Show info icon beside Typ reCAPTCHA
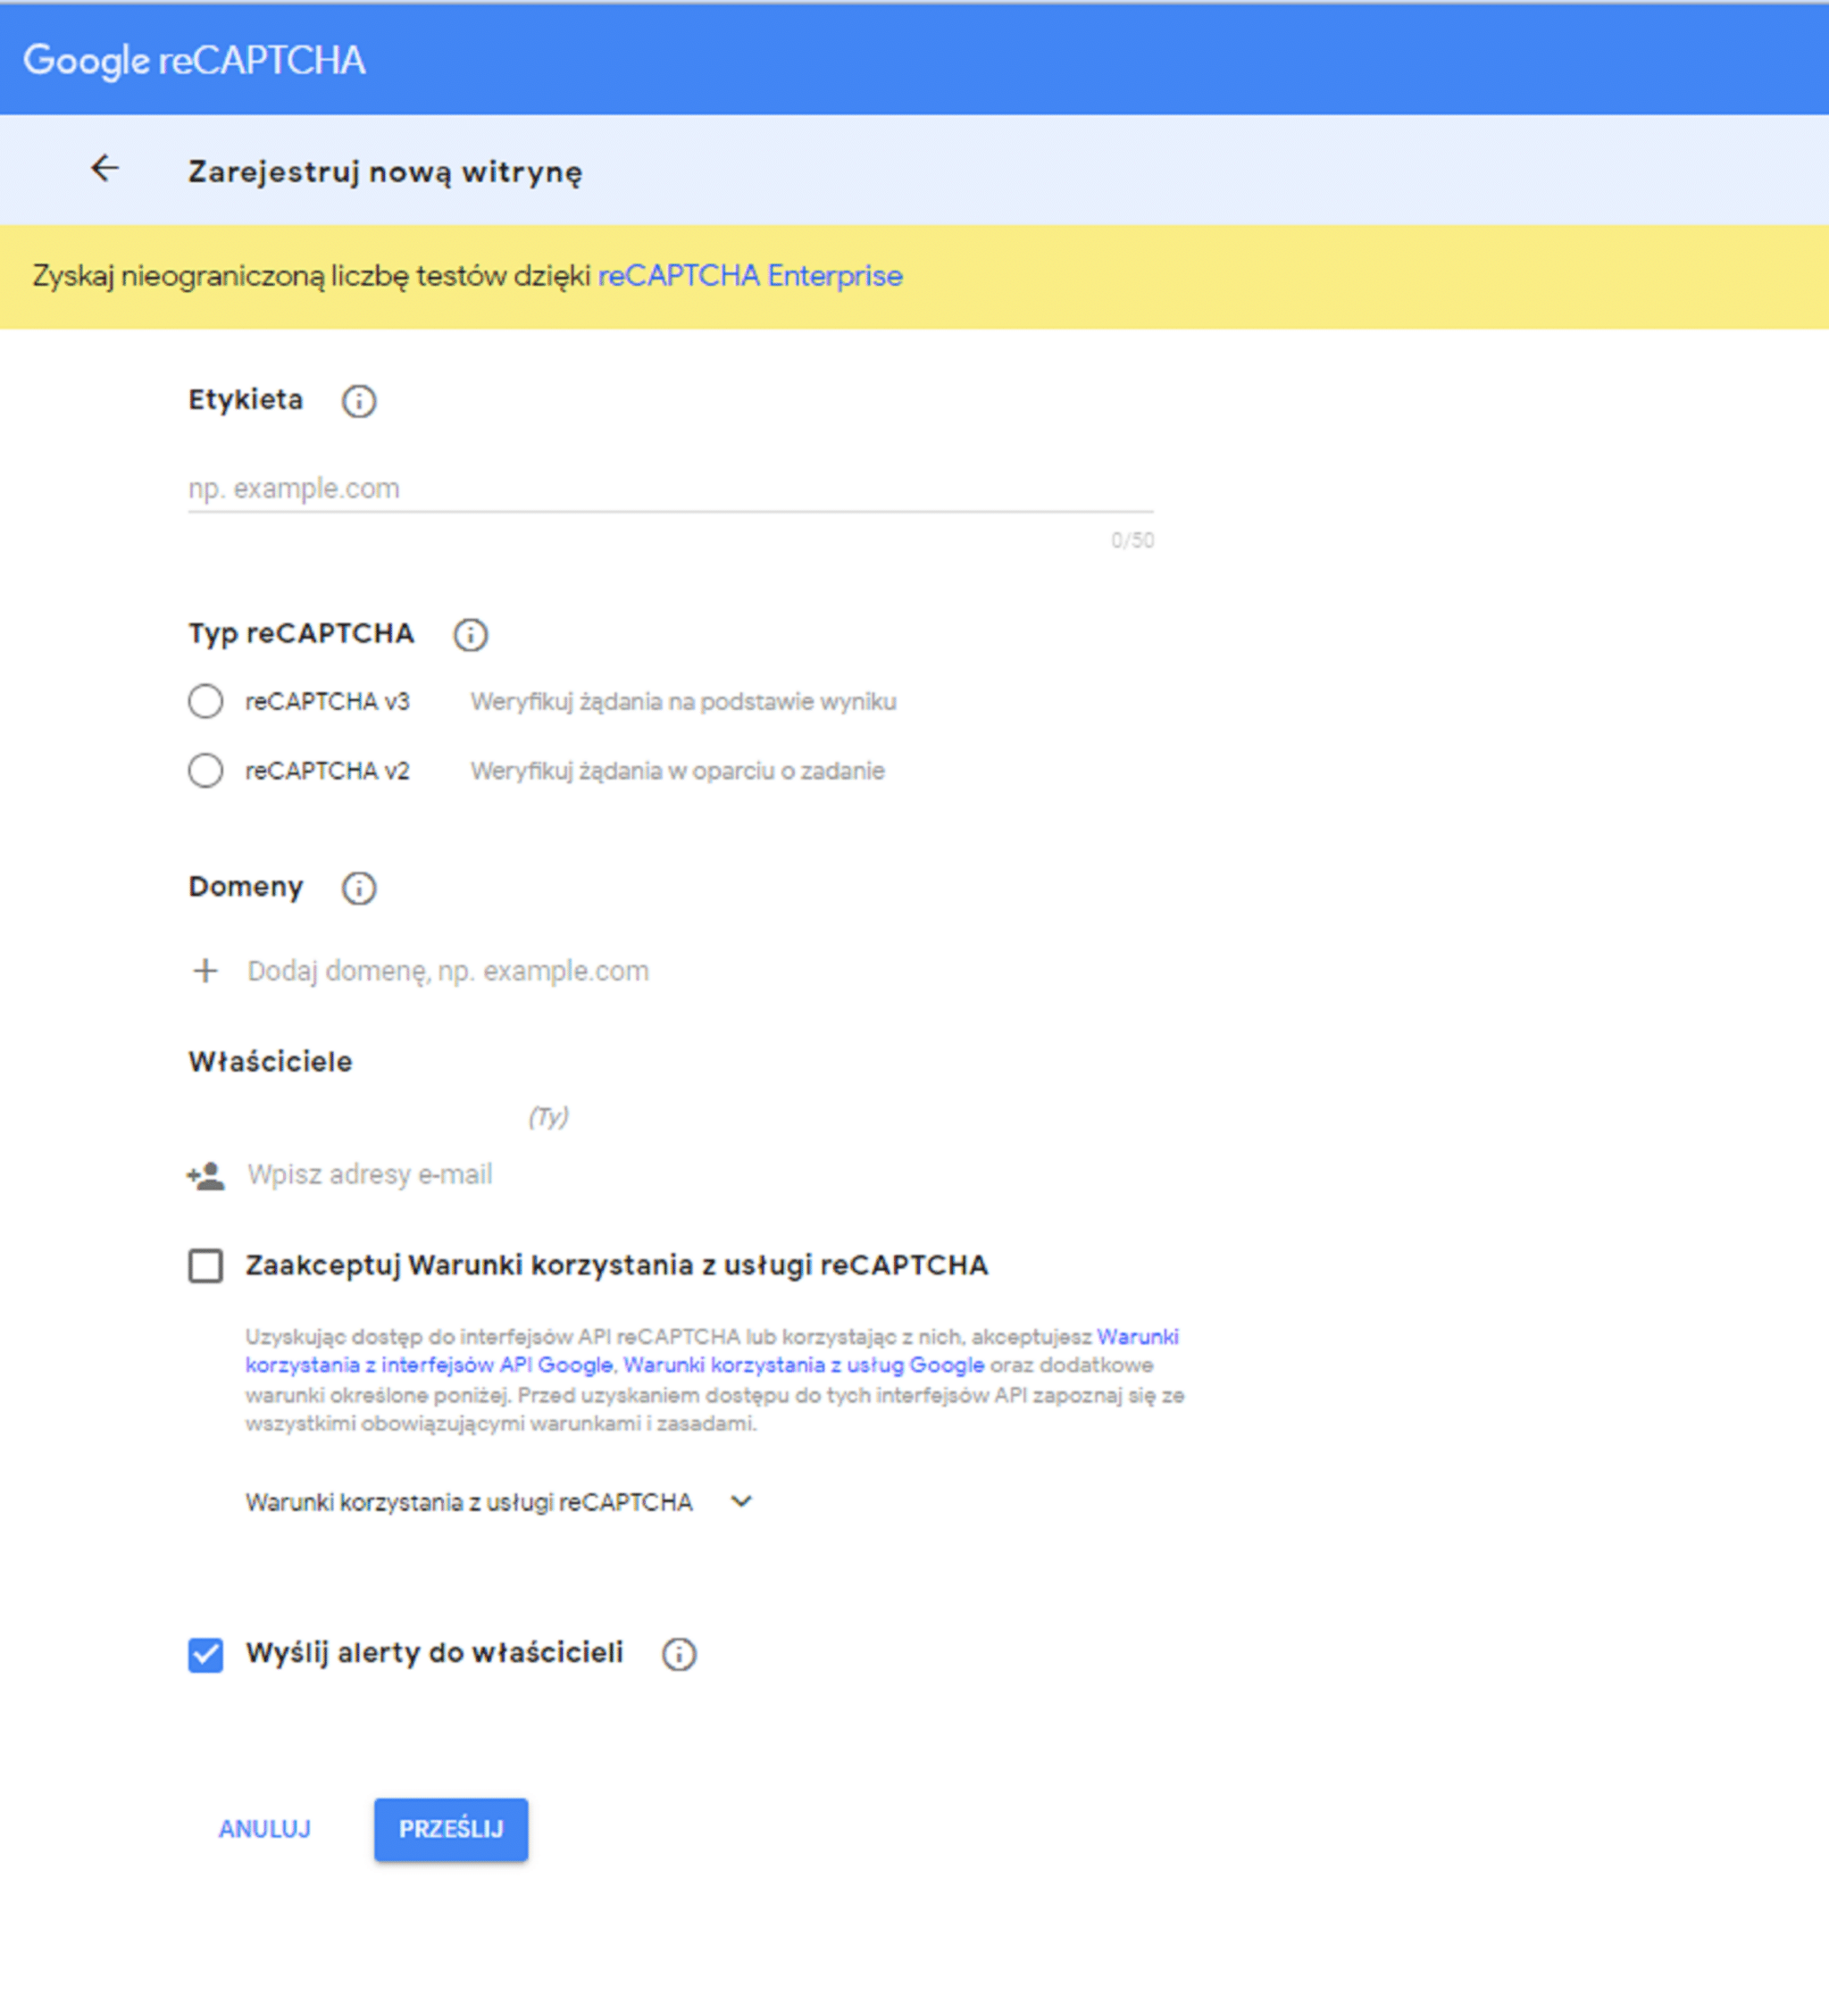 coord(470,635)
